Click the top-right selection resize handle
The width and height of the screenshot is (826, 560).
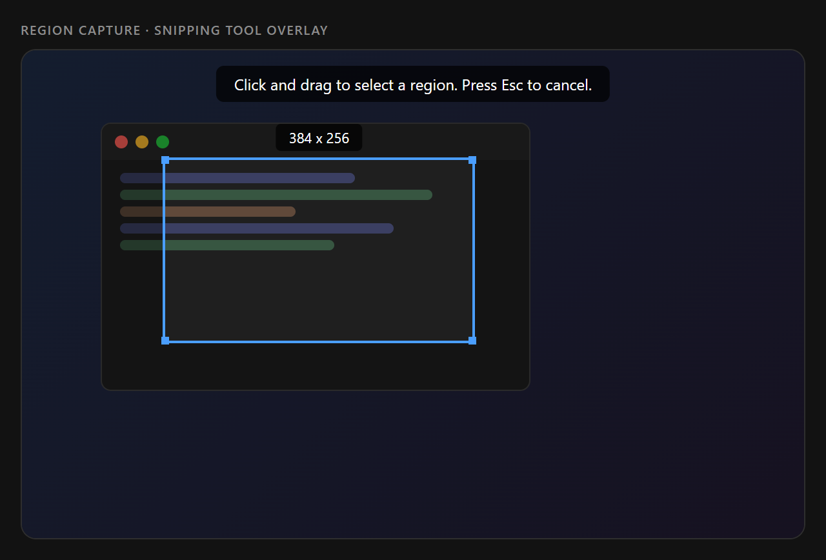tap(472, 160)
